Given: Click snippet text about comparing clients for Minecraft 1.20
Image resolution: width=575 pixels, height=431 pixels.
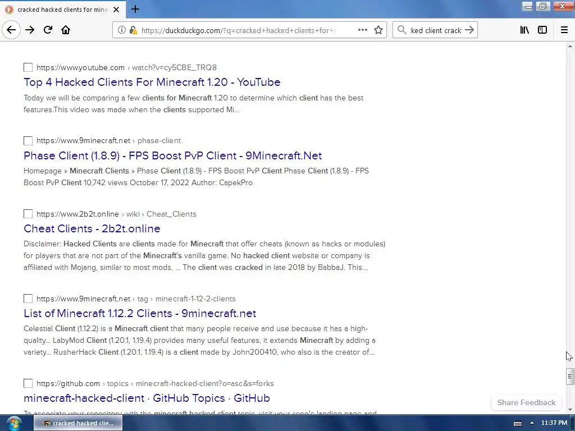Looking at the screenshot, I should [x=193, y=104].
